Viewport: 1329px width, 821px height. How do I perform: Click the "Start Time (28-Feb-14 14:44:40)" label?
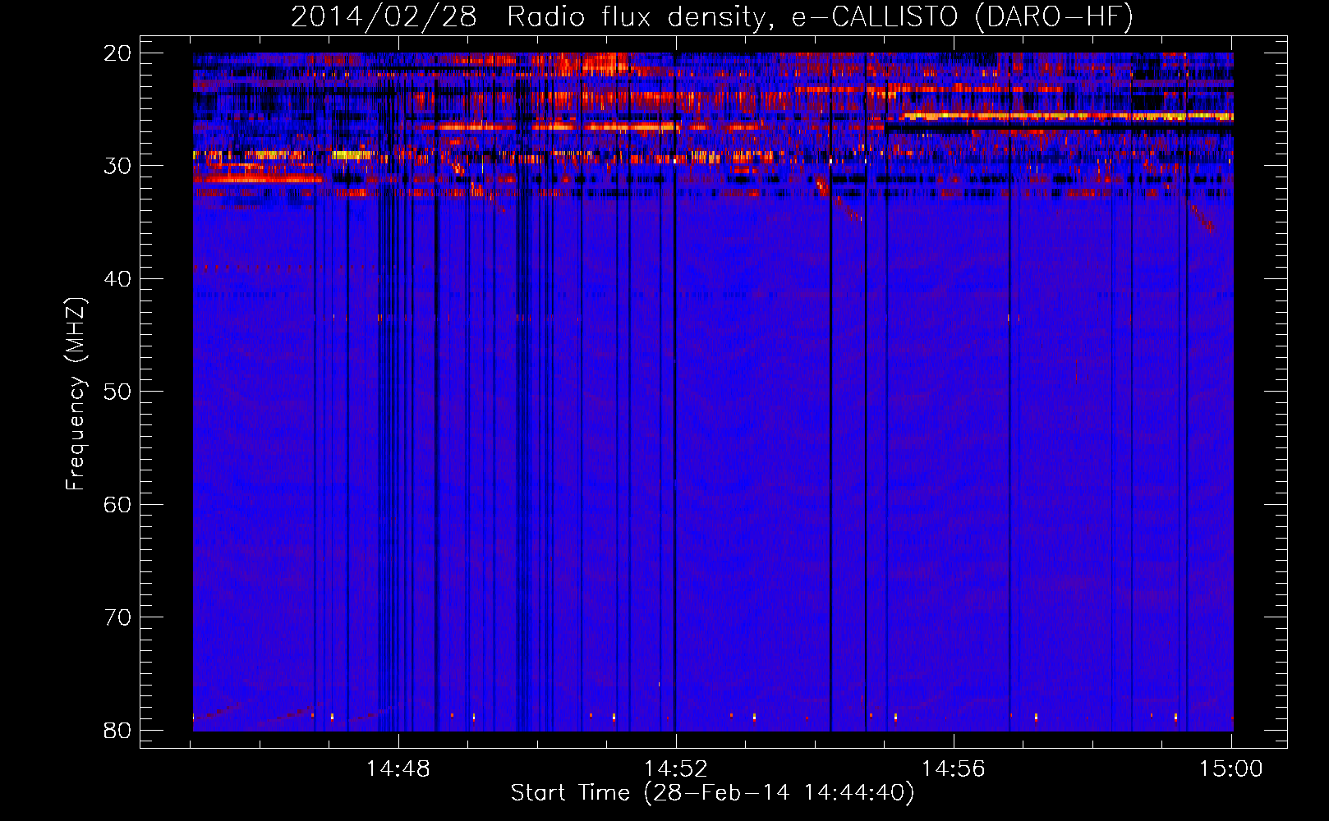point(712,793)
